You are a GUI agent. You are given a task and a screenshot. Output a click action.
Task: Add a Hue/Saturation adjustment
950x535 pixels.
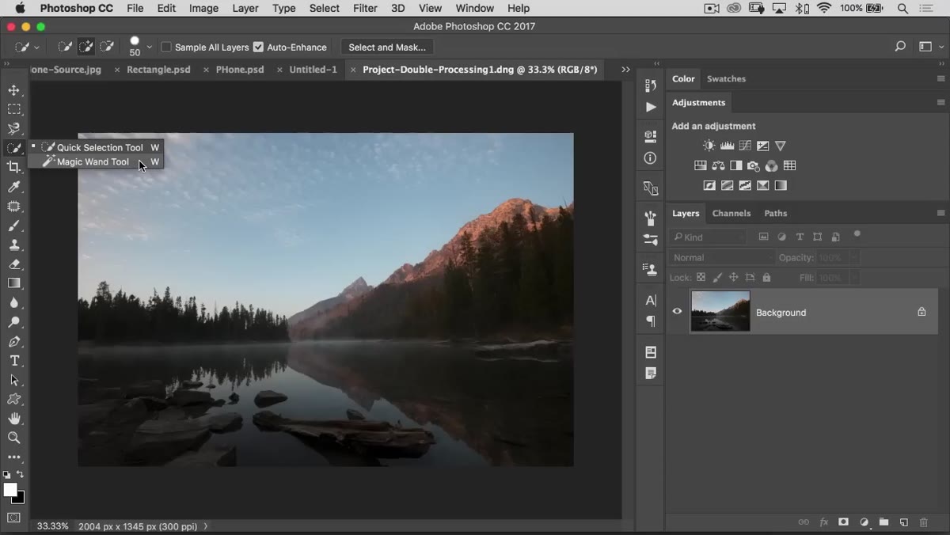[x=701, y=165]
